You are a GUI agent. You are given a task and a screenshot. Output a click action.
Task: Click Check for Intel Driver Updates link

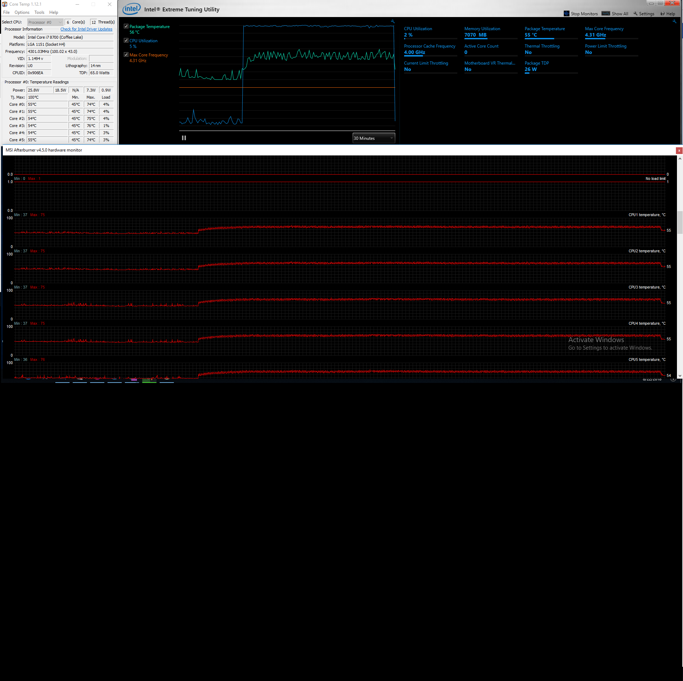(86, 29)
